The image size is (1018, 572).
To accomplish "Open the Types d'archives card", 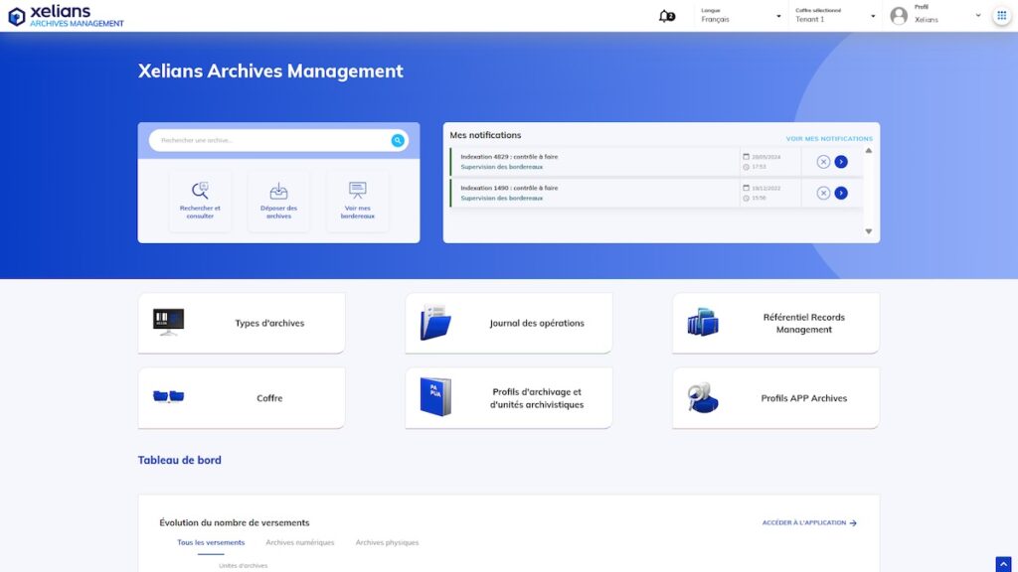I will (242, 323).
